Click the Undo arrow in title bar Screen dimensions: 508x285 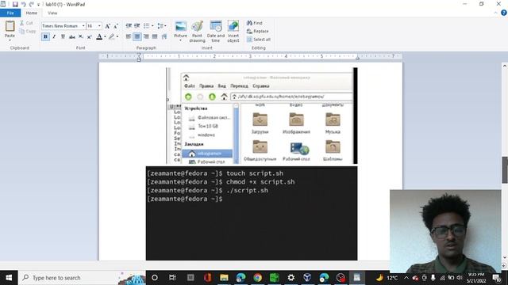point(23,4)
